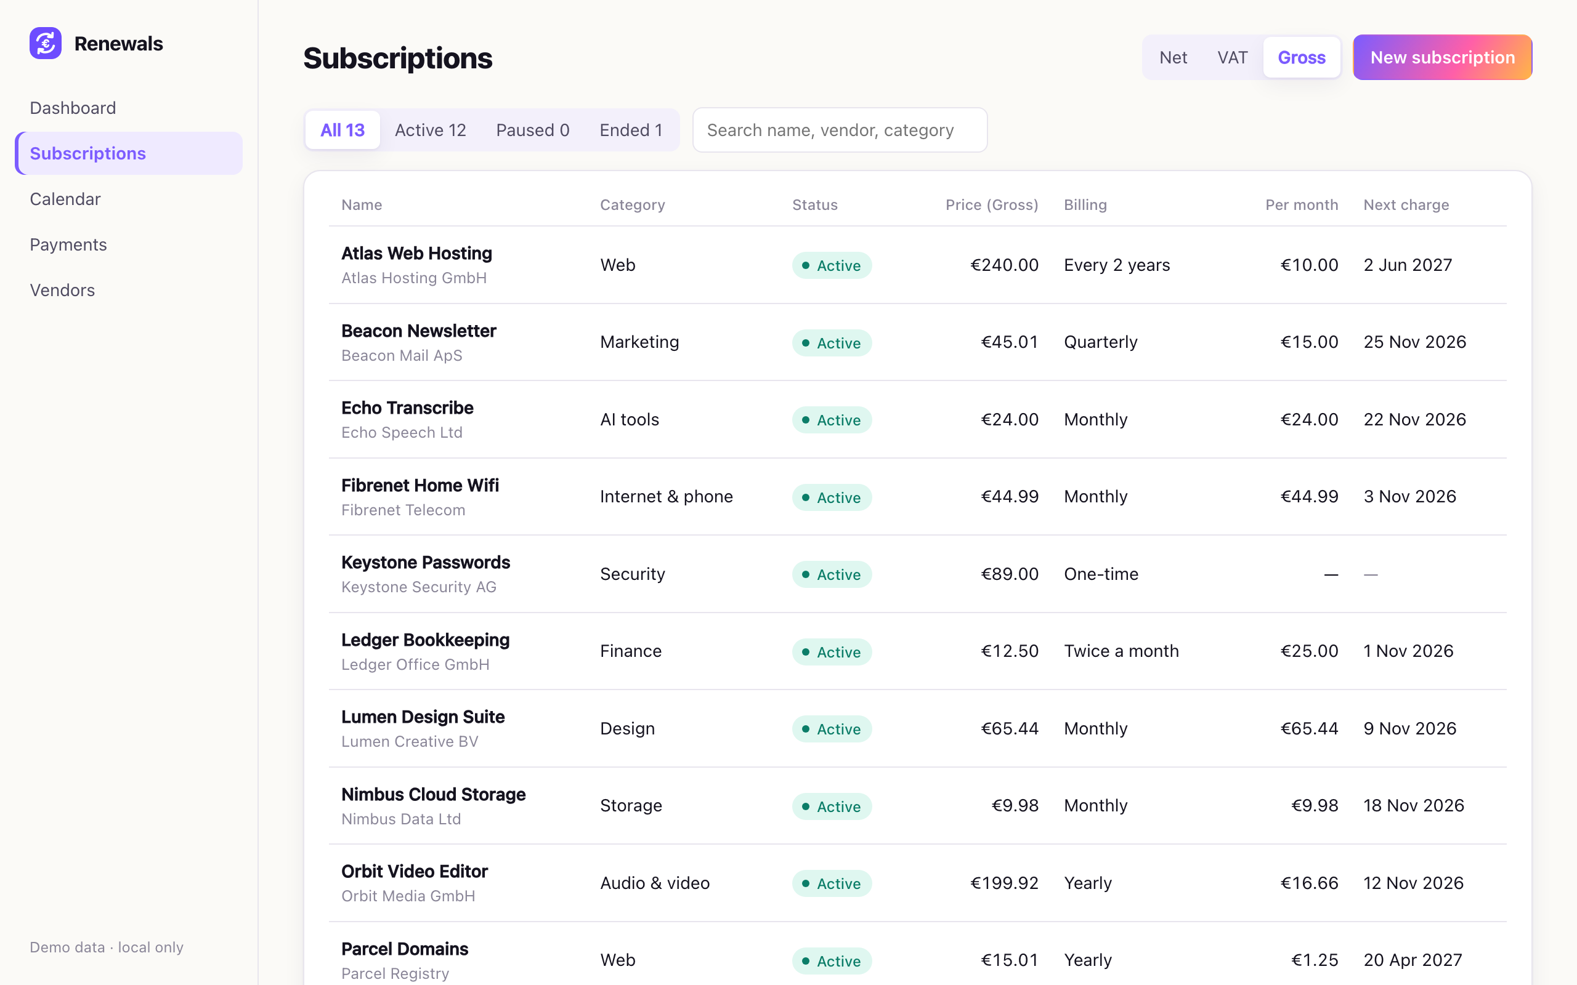Viewport: 1577px width, 985px height.
Task: Sort by the Billing column header
Action: pyautogui.click(x=1085, y=204)
